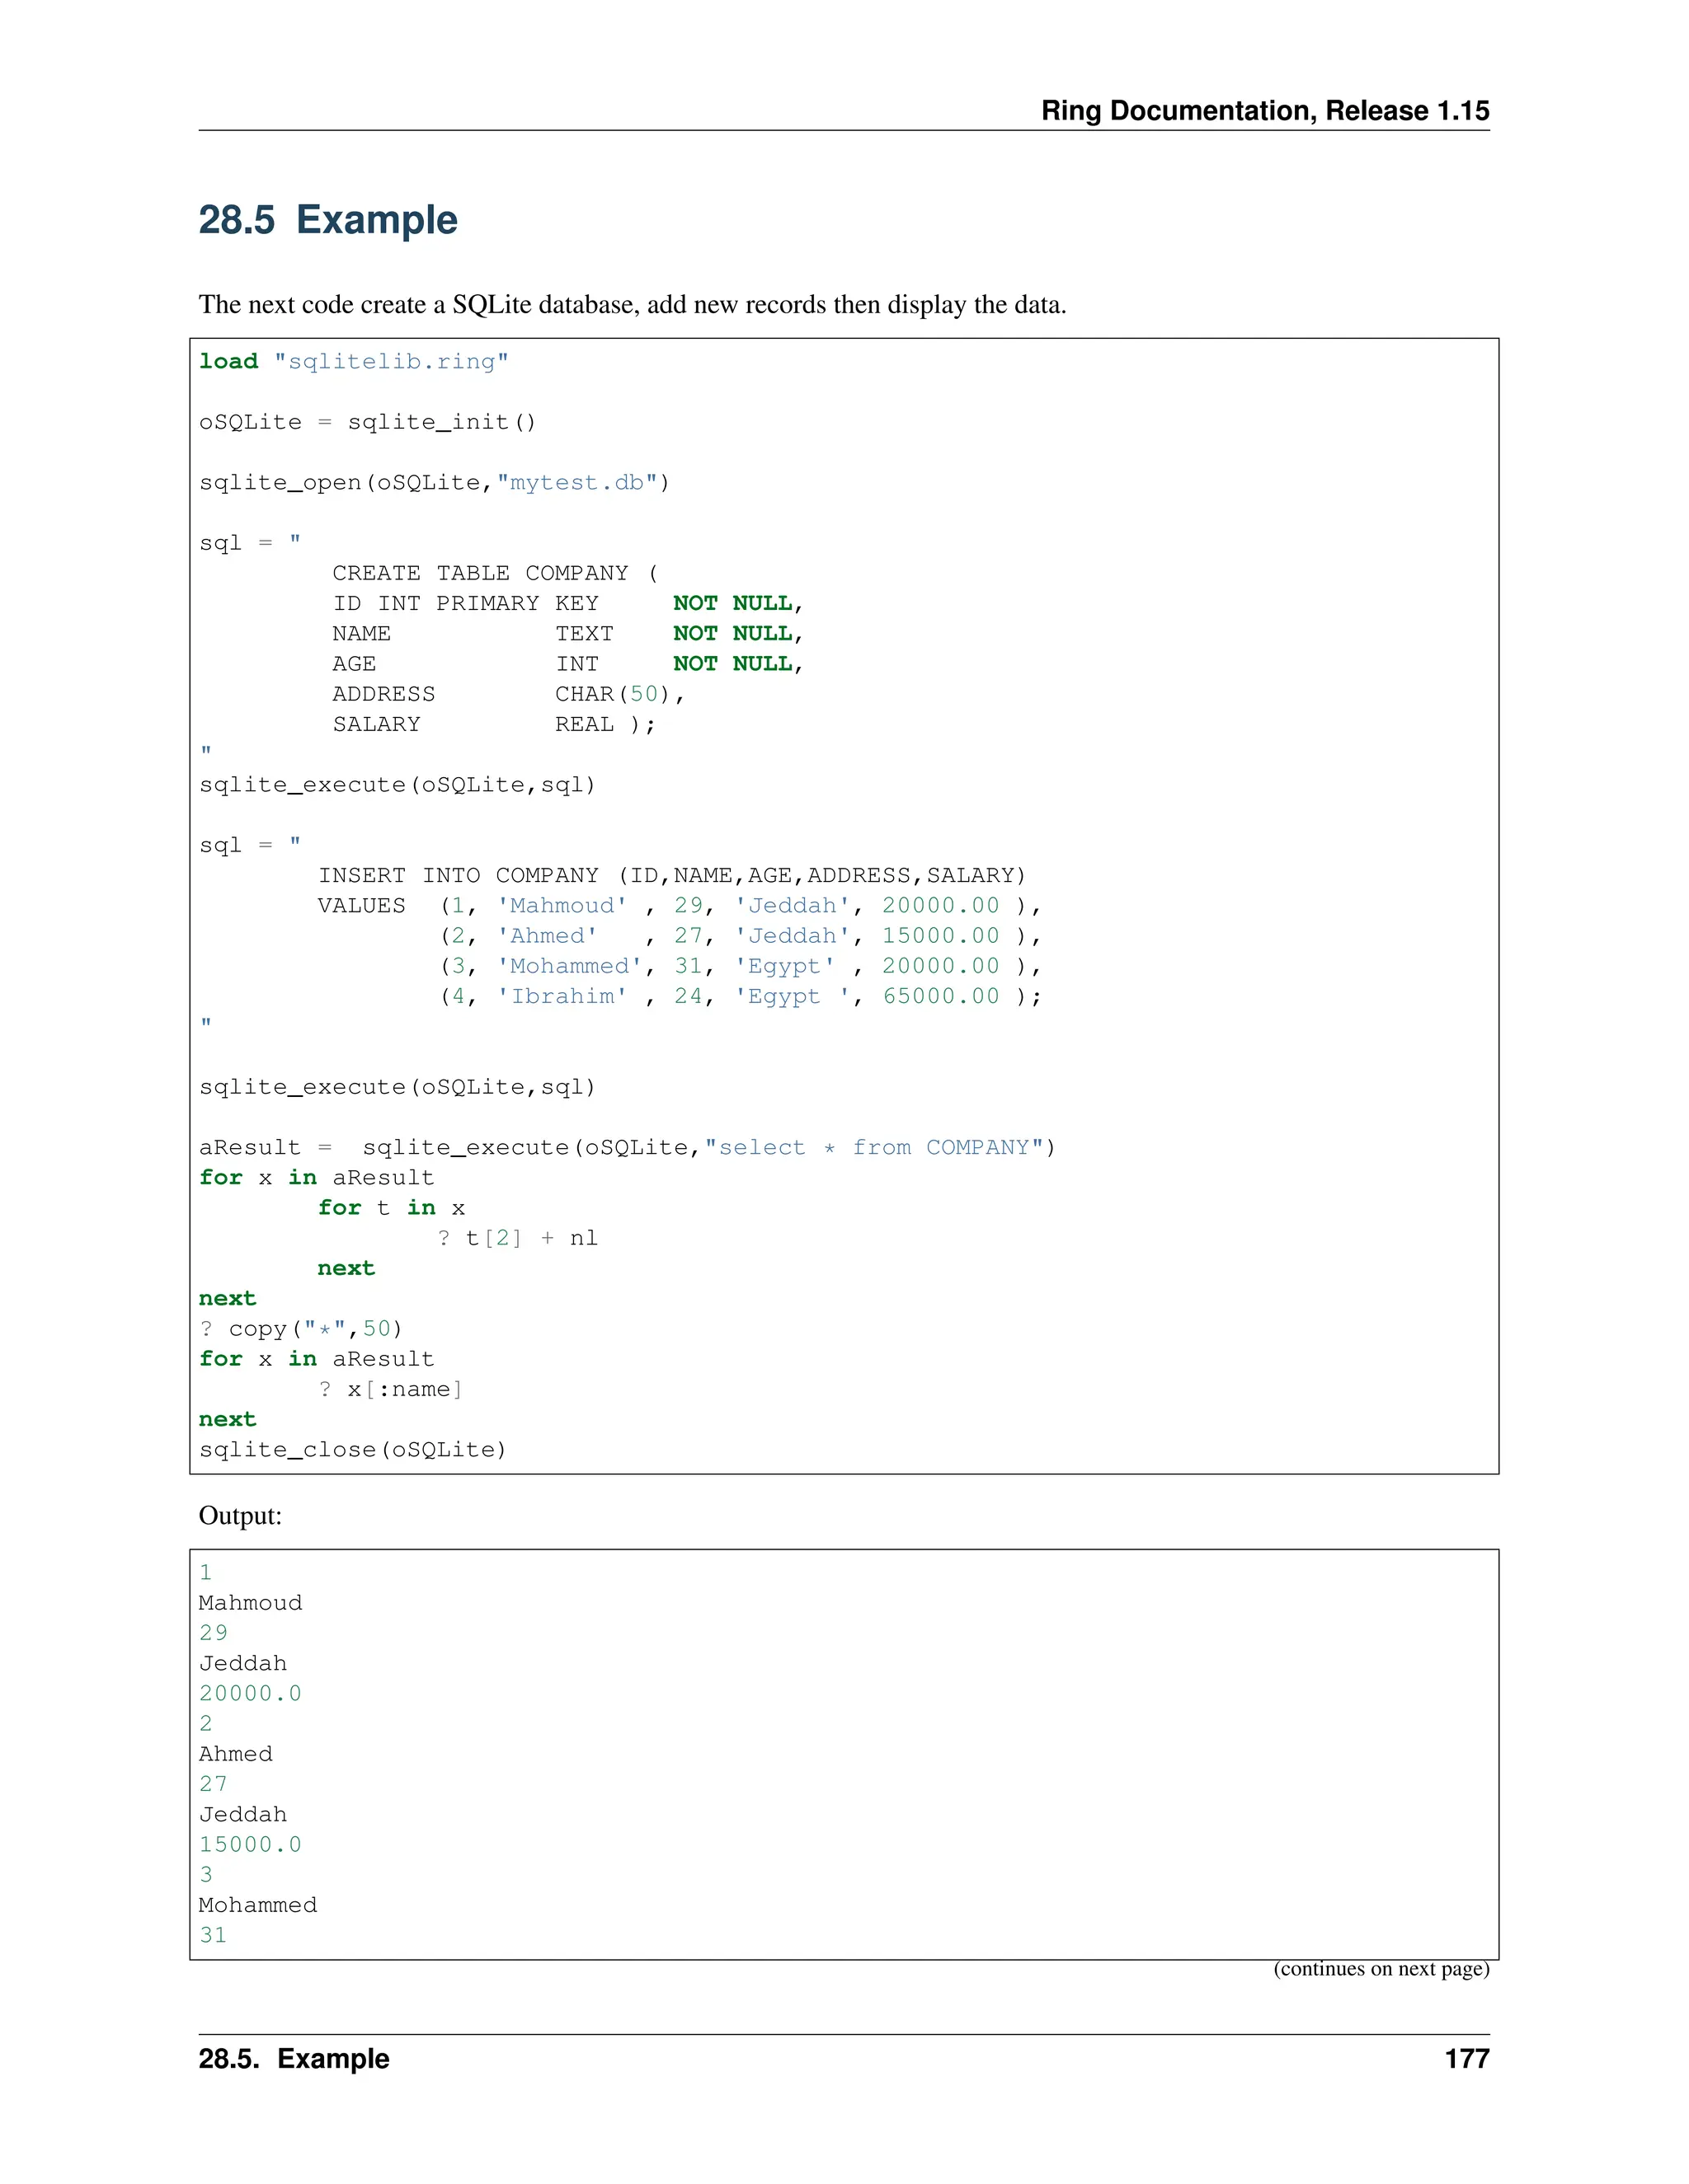This screenshot has height=2184, width=1689.
Task: Click the 'Ring Documentation, Release 1.15' header
Action: (x=1263, y=110)
